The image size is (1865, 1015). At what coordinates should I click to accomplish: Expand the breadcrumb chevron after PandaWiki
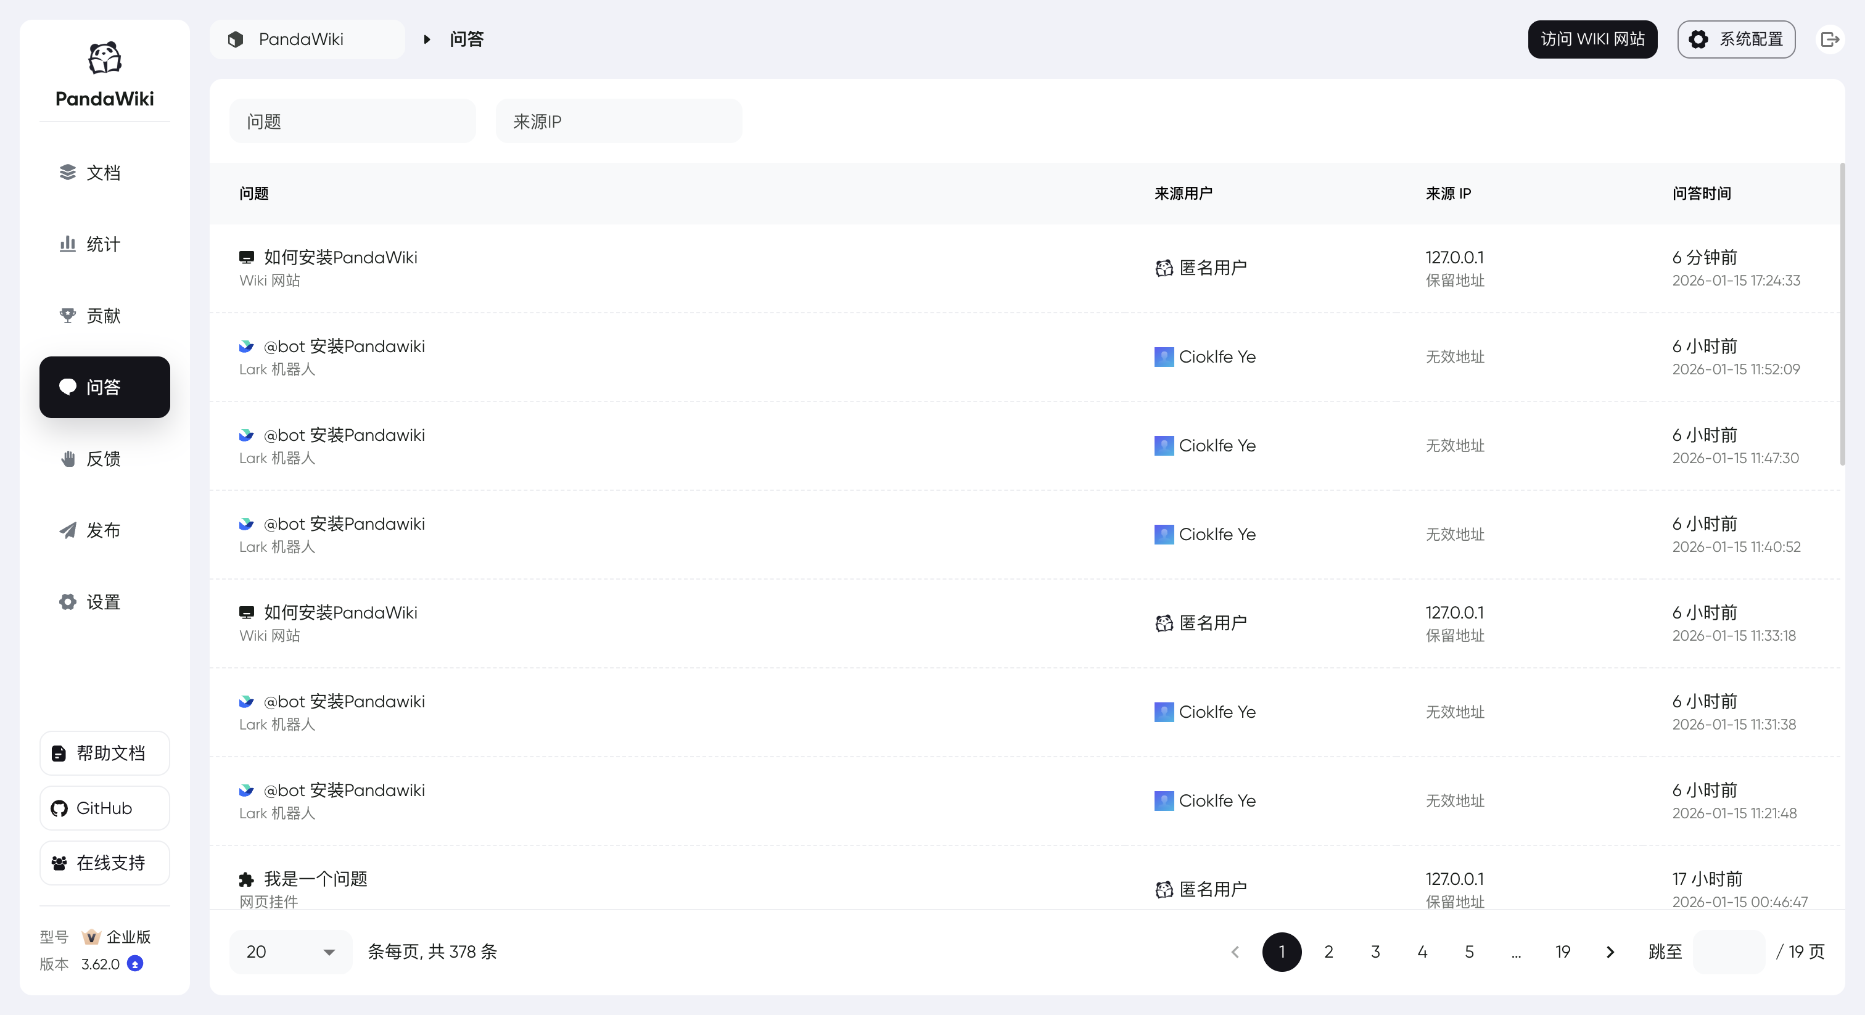[426, 39]
